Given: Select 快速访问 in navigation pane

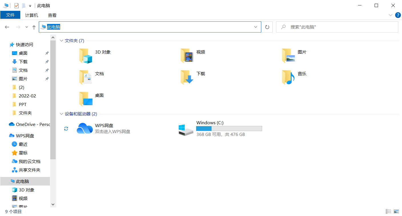Looking at the screenshot, I should point(25,44).
